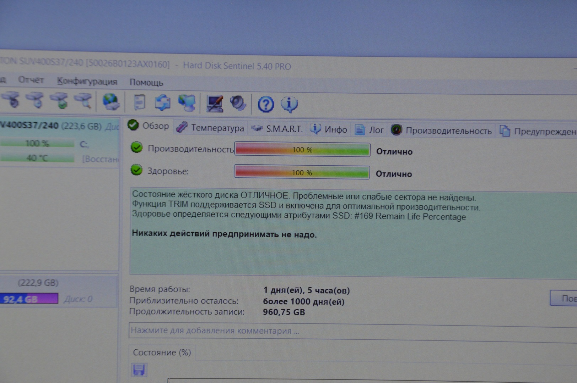
Task: Select the Инфо tab
Action: 329,129
